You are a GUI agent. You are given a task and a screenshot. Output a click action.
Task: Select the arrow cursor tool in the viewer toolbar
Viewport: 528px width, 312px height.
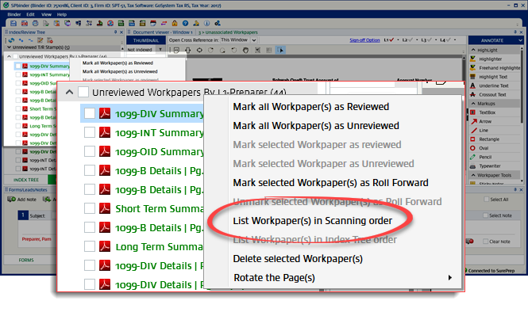(280, 50)
